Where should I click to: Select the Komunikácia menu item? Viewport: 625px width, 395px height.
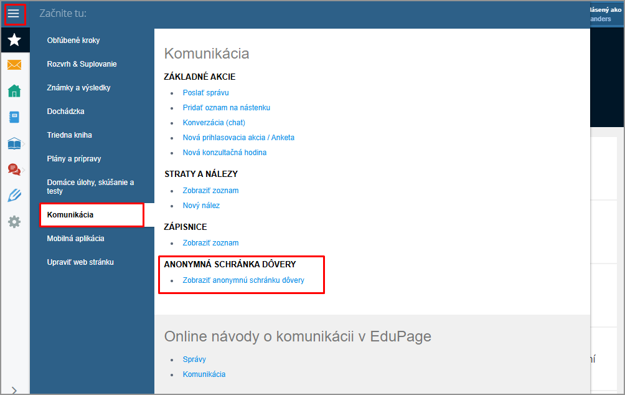click(92, 215)
